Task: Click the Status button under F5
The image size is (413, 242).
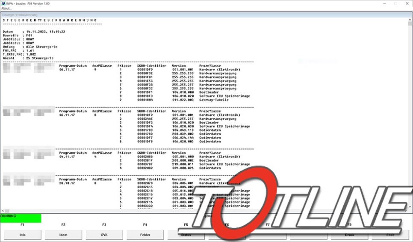Action: click(186, 235)
